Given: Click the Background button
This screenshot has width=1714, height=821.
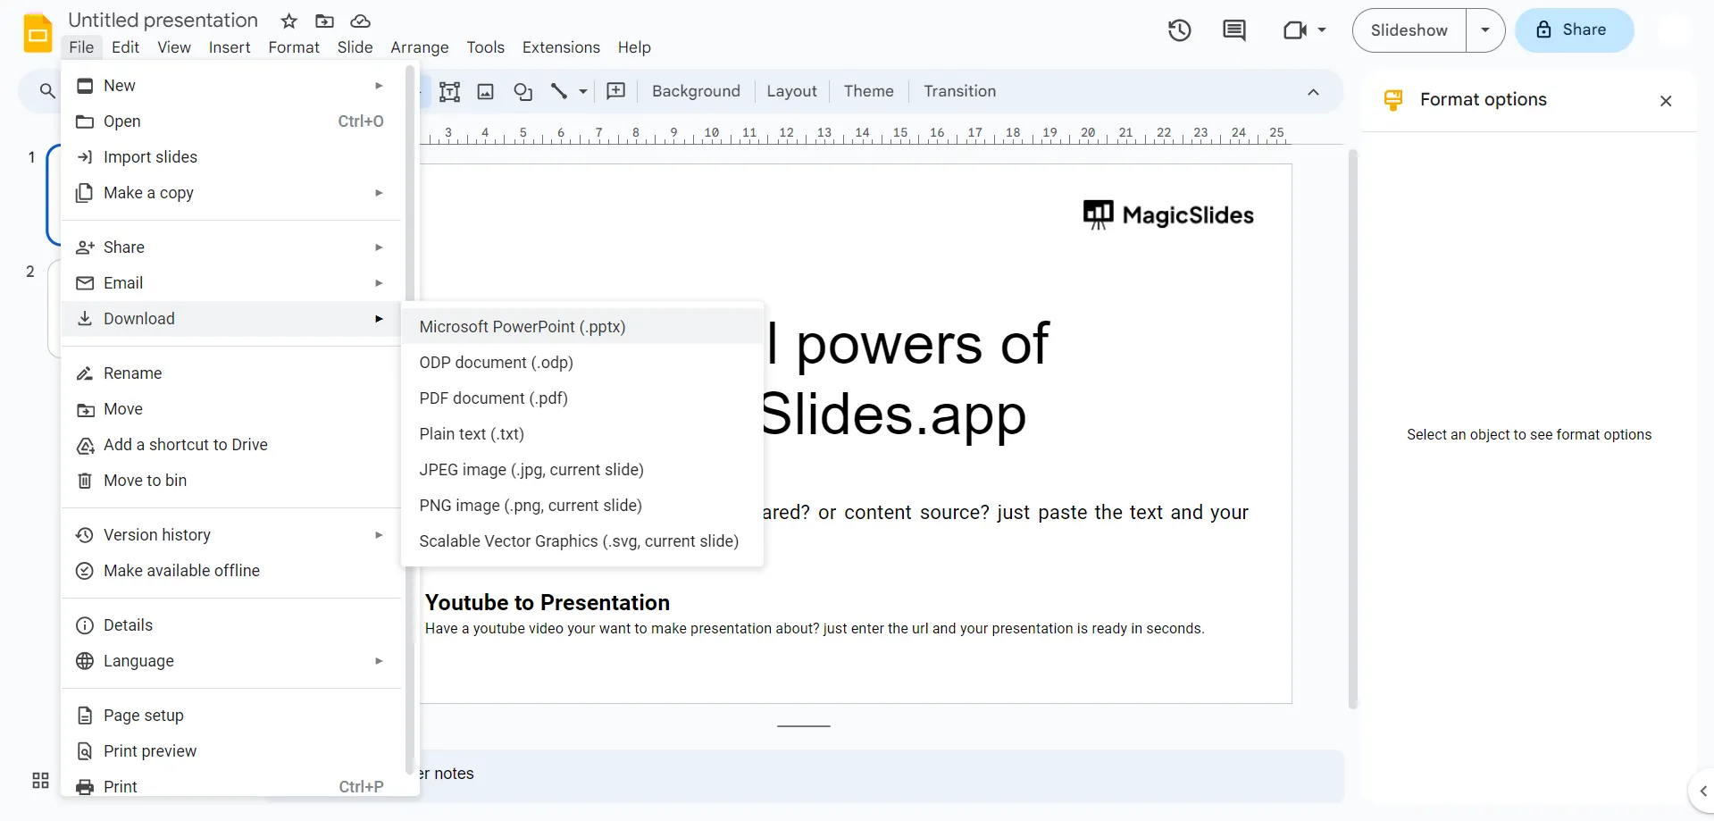Looking at the screenshot, I should pyautogui.click(x=696, y=91).
